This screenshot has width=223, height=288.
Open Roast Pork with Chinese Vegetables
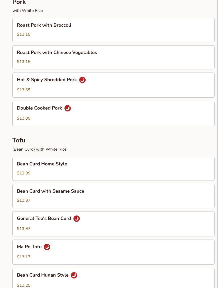(57, 52)
